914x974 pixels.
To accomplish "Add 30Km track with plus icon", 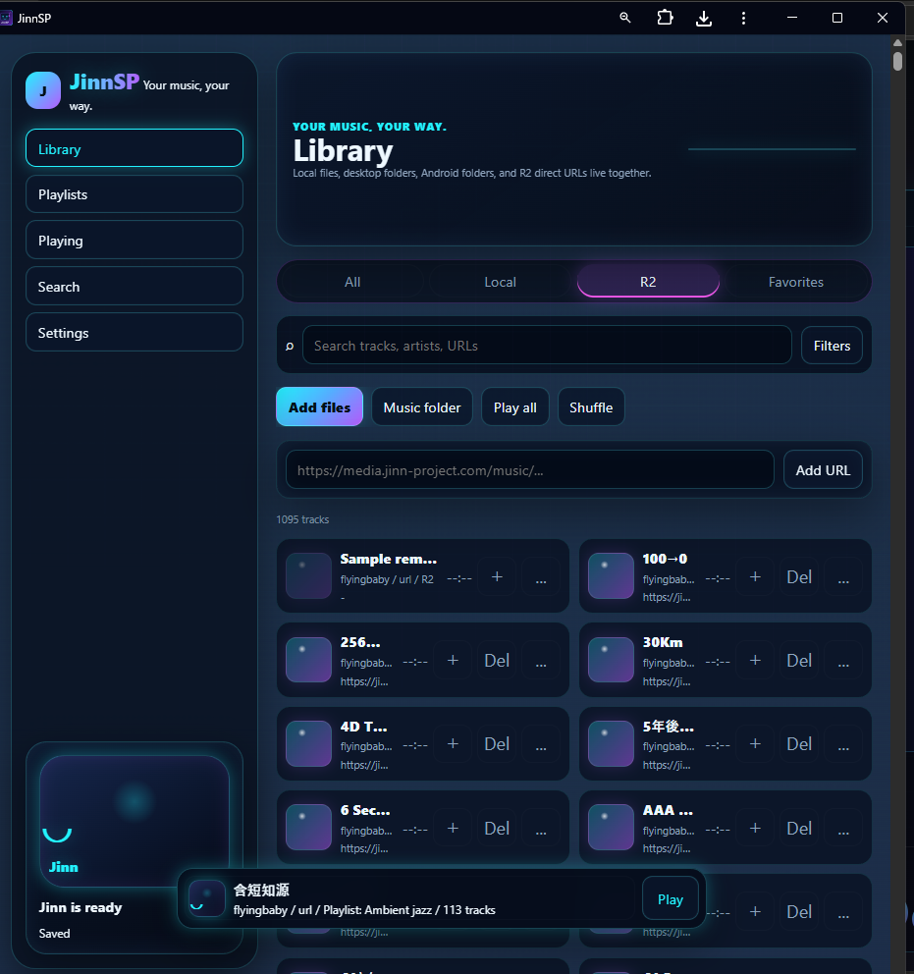I will (x=755, y=661).
